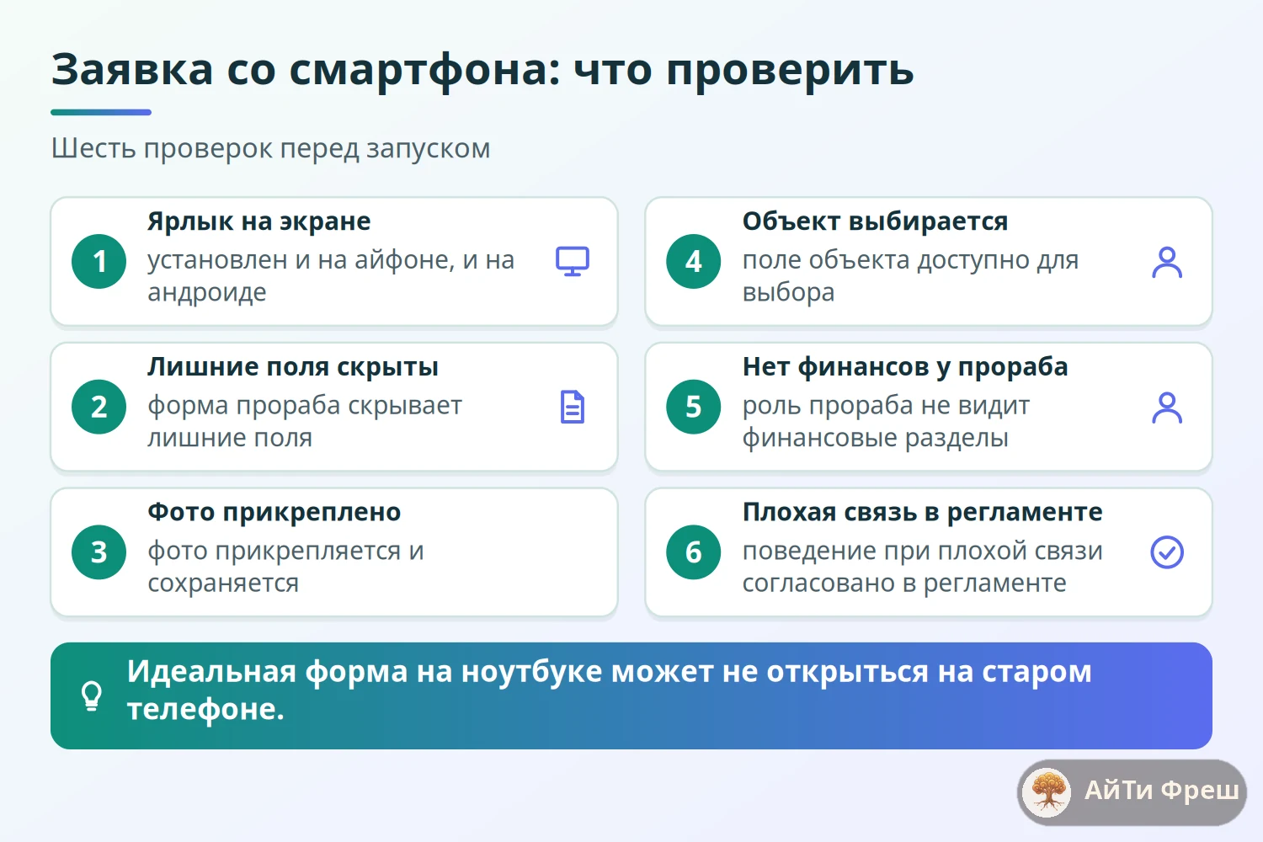This screenshot has width=1263, height=842.
Task: Click the green number 6 circle
Action: 694,552
